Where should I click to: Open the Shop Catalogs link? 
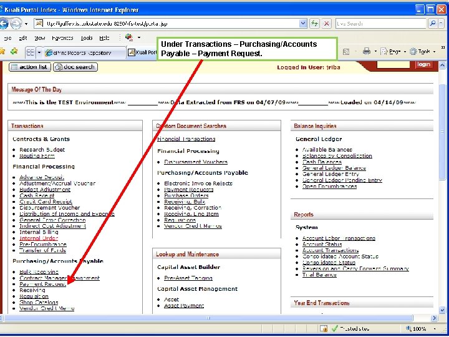pos(39,302)
